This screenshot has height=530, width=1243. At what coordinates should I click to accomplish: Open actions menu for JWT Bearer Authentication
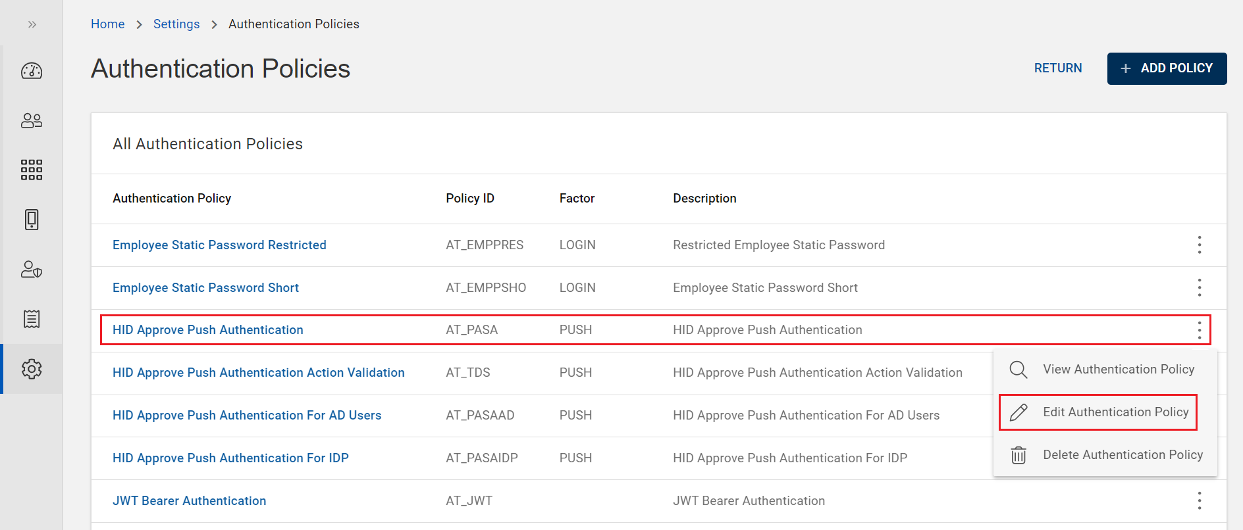click(1199, 500)
